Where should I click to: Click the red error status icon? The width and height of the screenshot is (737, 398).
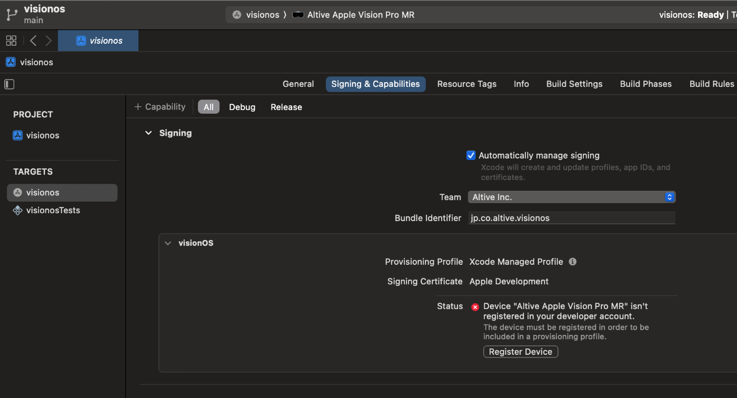pos(475,307)
